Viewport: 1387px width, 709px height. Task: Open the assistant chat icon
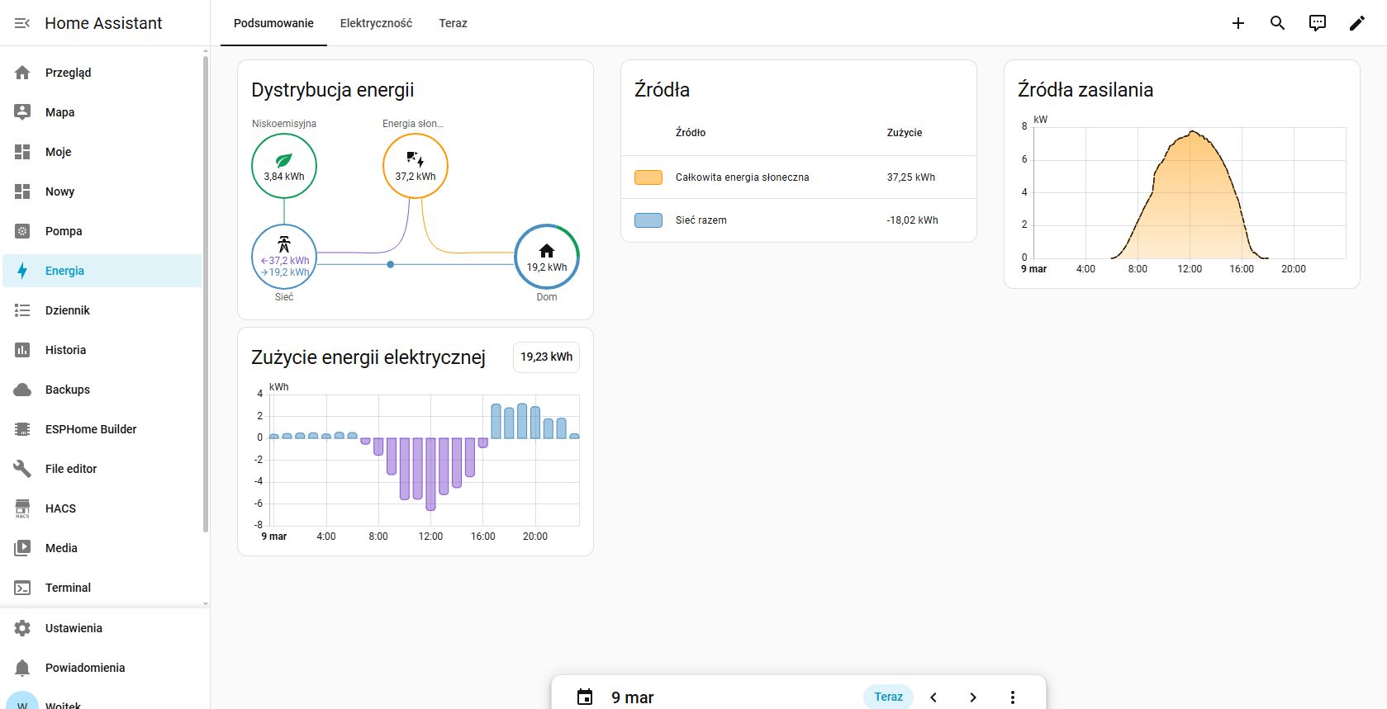1317,23
